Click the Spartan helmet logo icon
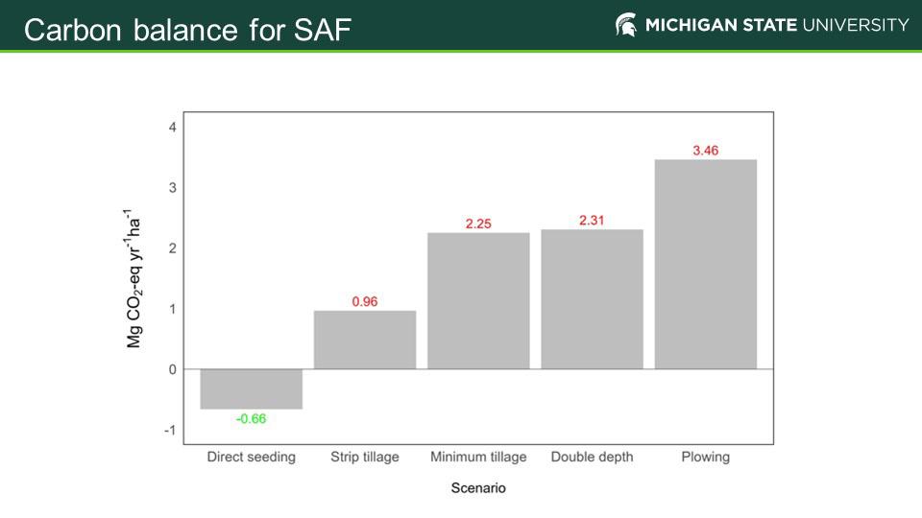Image resolution: width=922 pixels, height=518 pixels. click(626, 25)
